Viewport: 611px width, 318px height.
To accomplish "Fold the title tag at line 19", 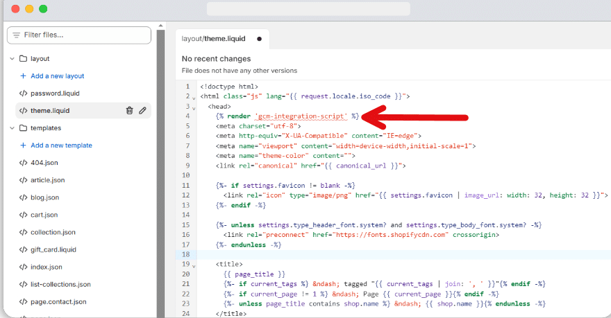I will point(194,266).
